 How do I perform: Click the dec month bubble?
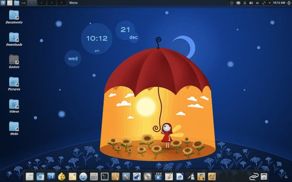(x=133, y=37)
